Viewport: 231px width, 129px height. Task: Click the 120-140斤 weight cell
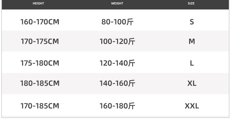click(x=117, y=63)
